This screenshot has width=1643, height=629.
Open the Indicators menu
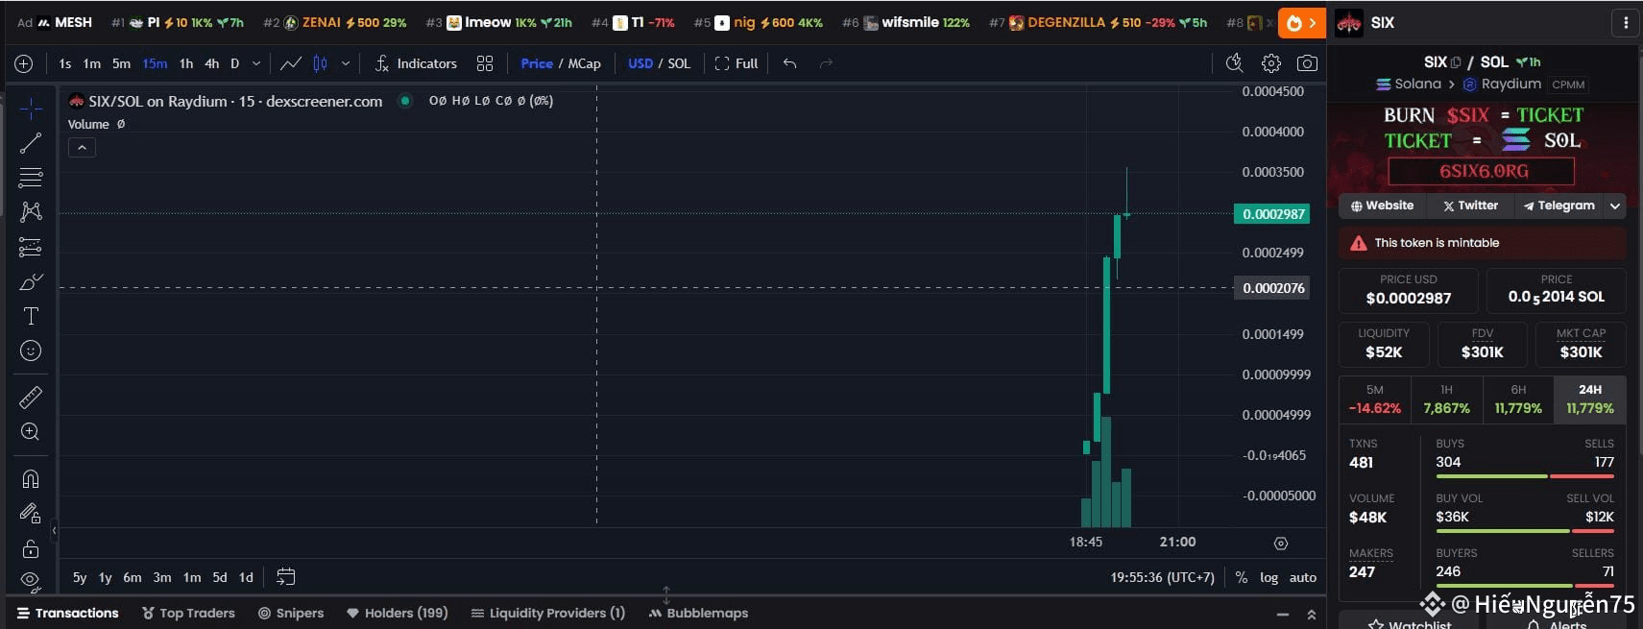click(416, 63)
